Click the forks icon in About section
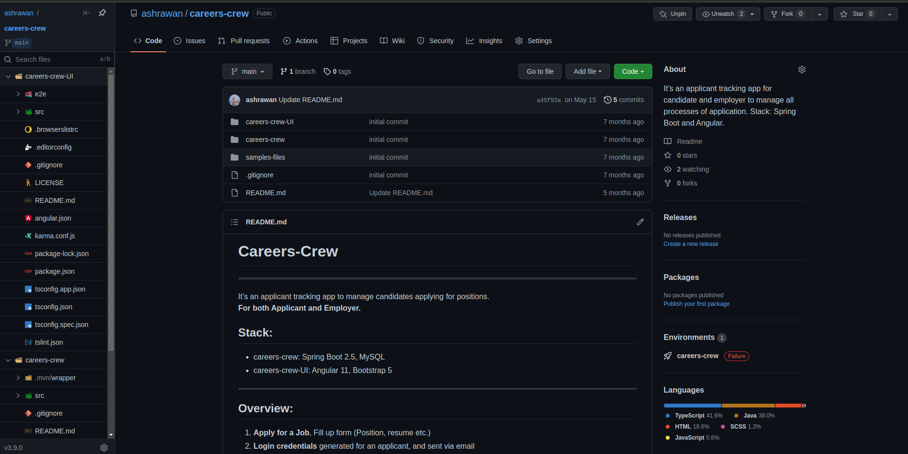 pyautogui.click(x=668, y=183)
